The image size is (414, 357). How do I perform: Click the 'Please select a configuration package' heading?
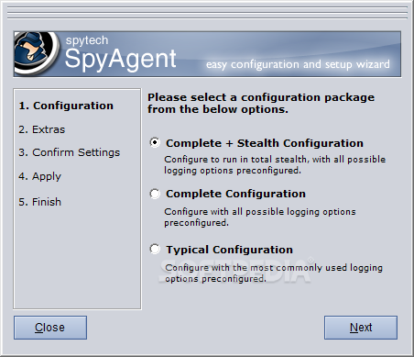tap(261, 104)
